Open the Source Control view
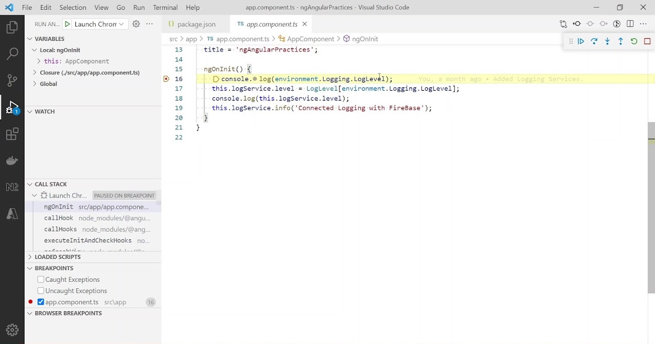The width and height of the screenshot is (655, 344). point(12,80)
